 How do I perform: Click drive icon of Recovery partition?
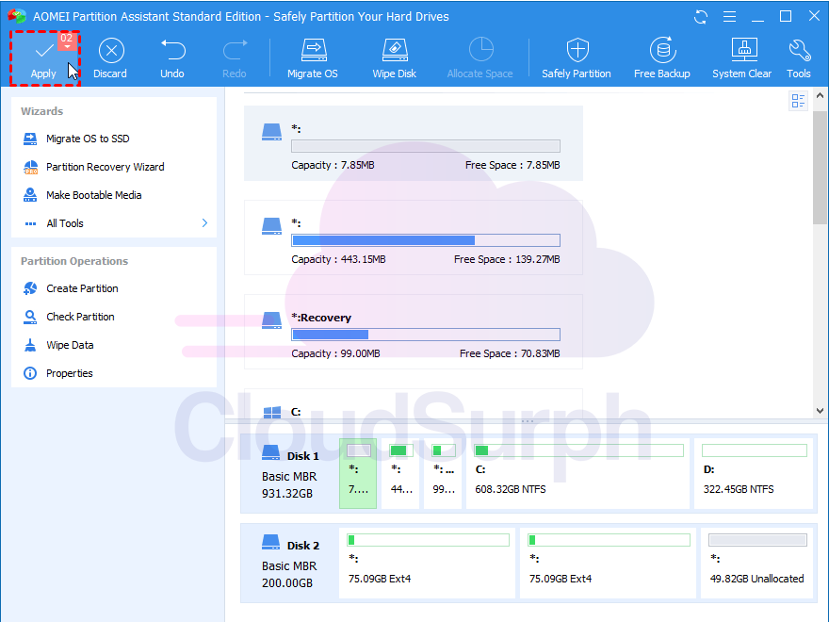[x=271, y=320]
